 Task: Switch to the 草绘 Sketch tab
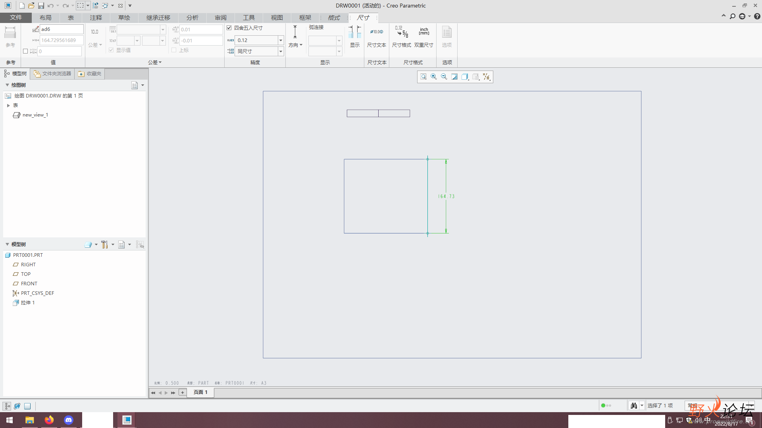coord(124,17)
